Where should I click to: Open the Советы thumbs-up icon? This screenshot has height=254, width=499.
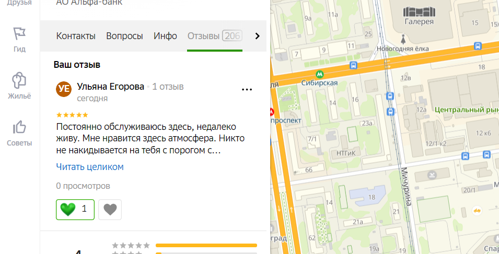pos(19,127)
